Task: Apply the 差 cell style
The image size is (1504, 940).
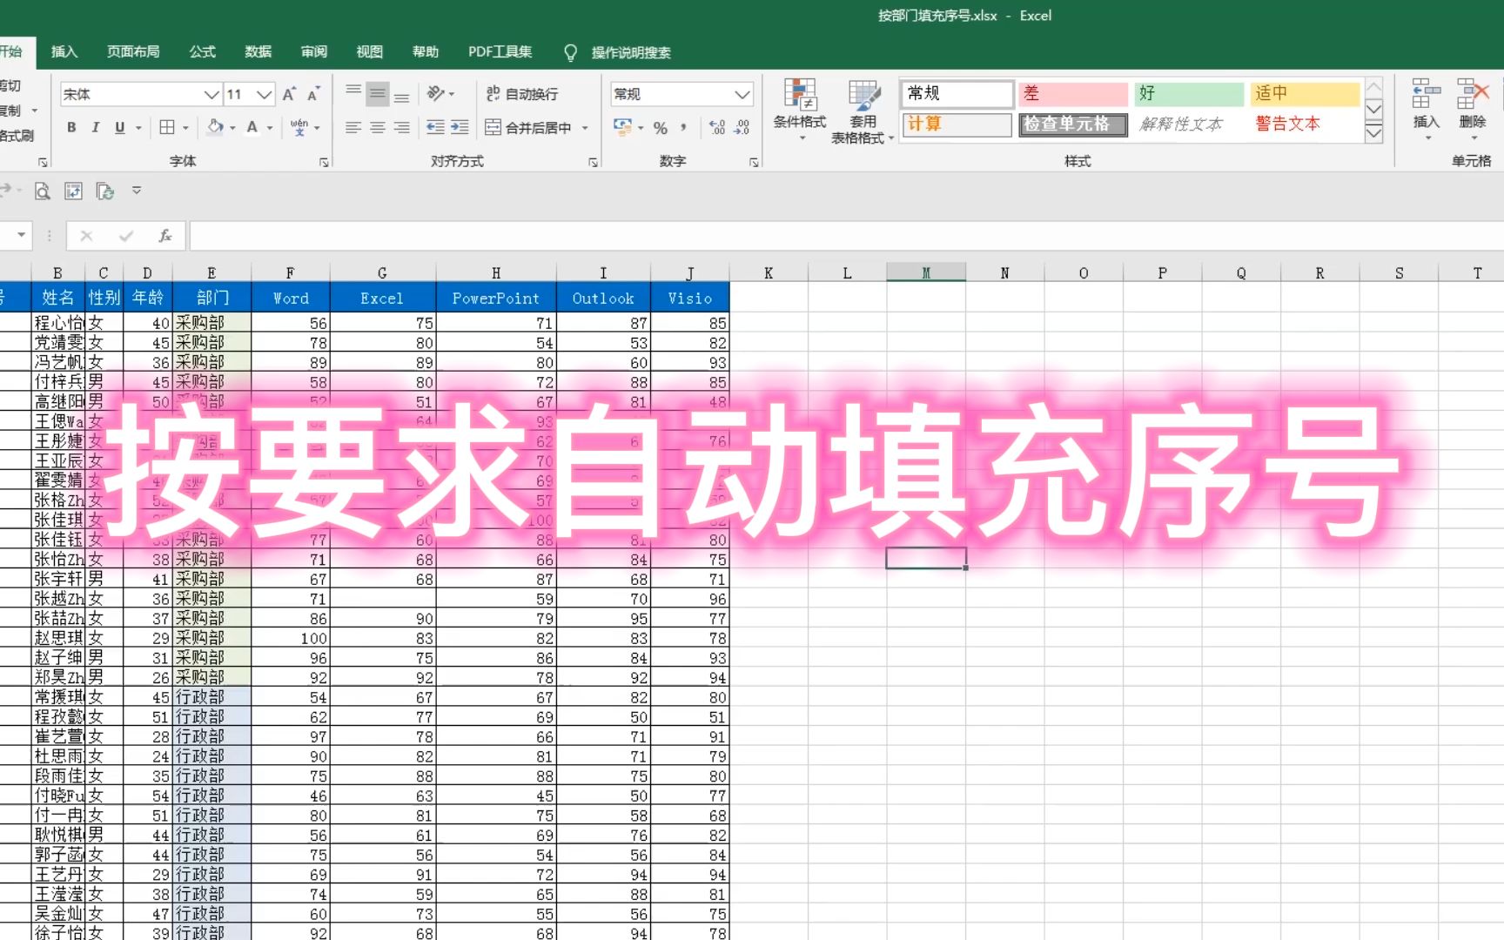Action: (1073, 93)
